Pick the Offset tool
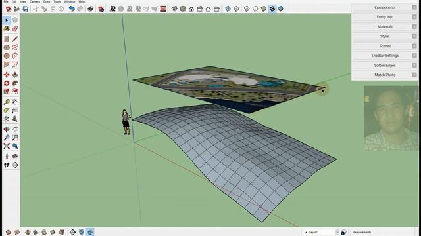The height and width of the screenshot is (236, 421). click(x=15, y=92)
